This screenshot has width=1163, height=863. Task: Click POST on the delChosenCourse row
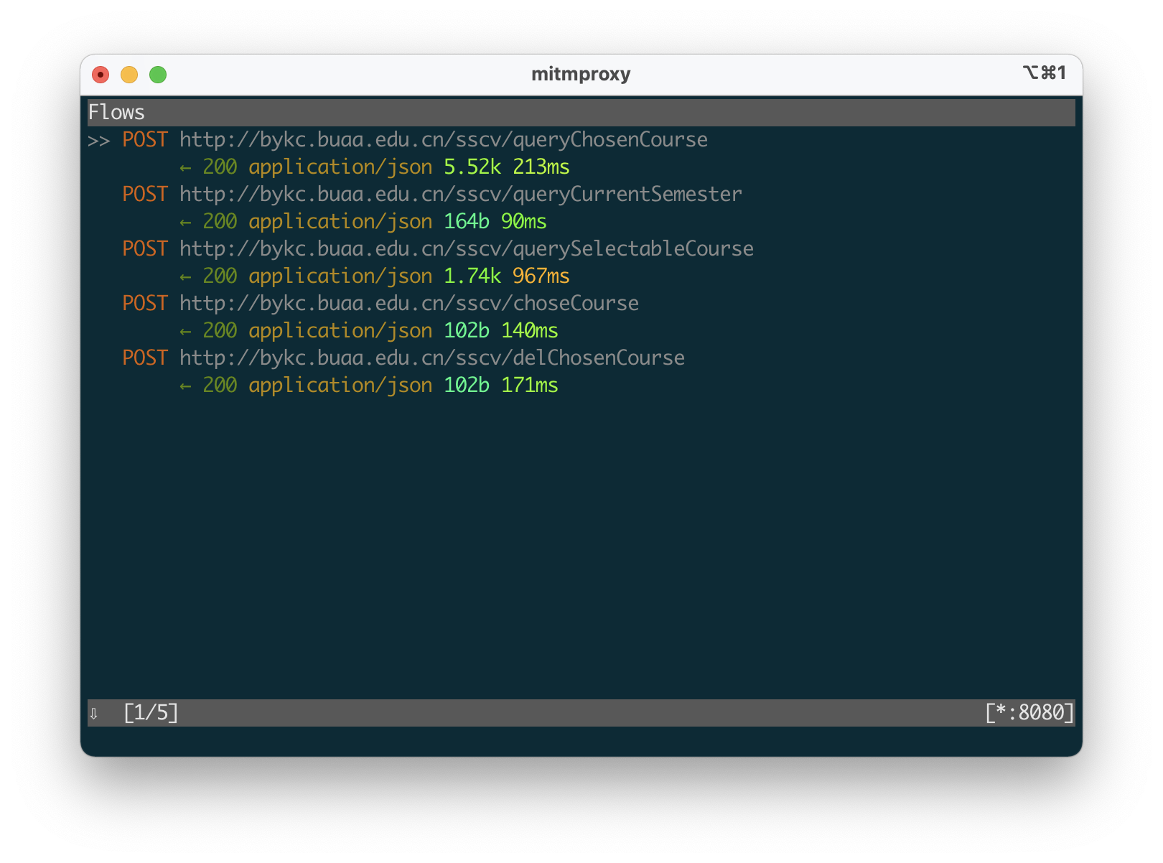pyautogui.click(x=145, y=358)
